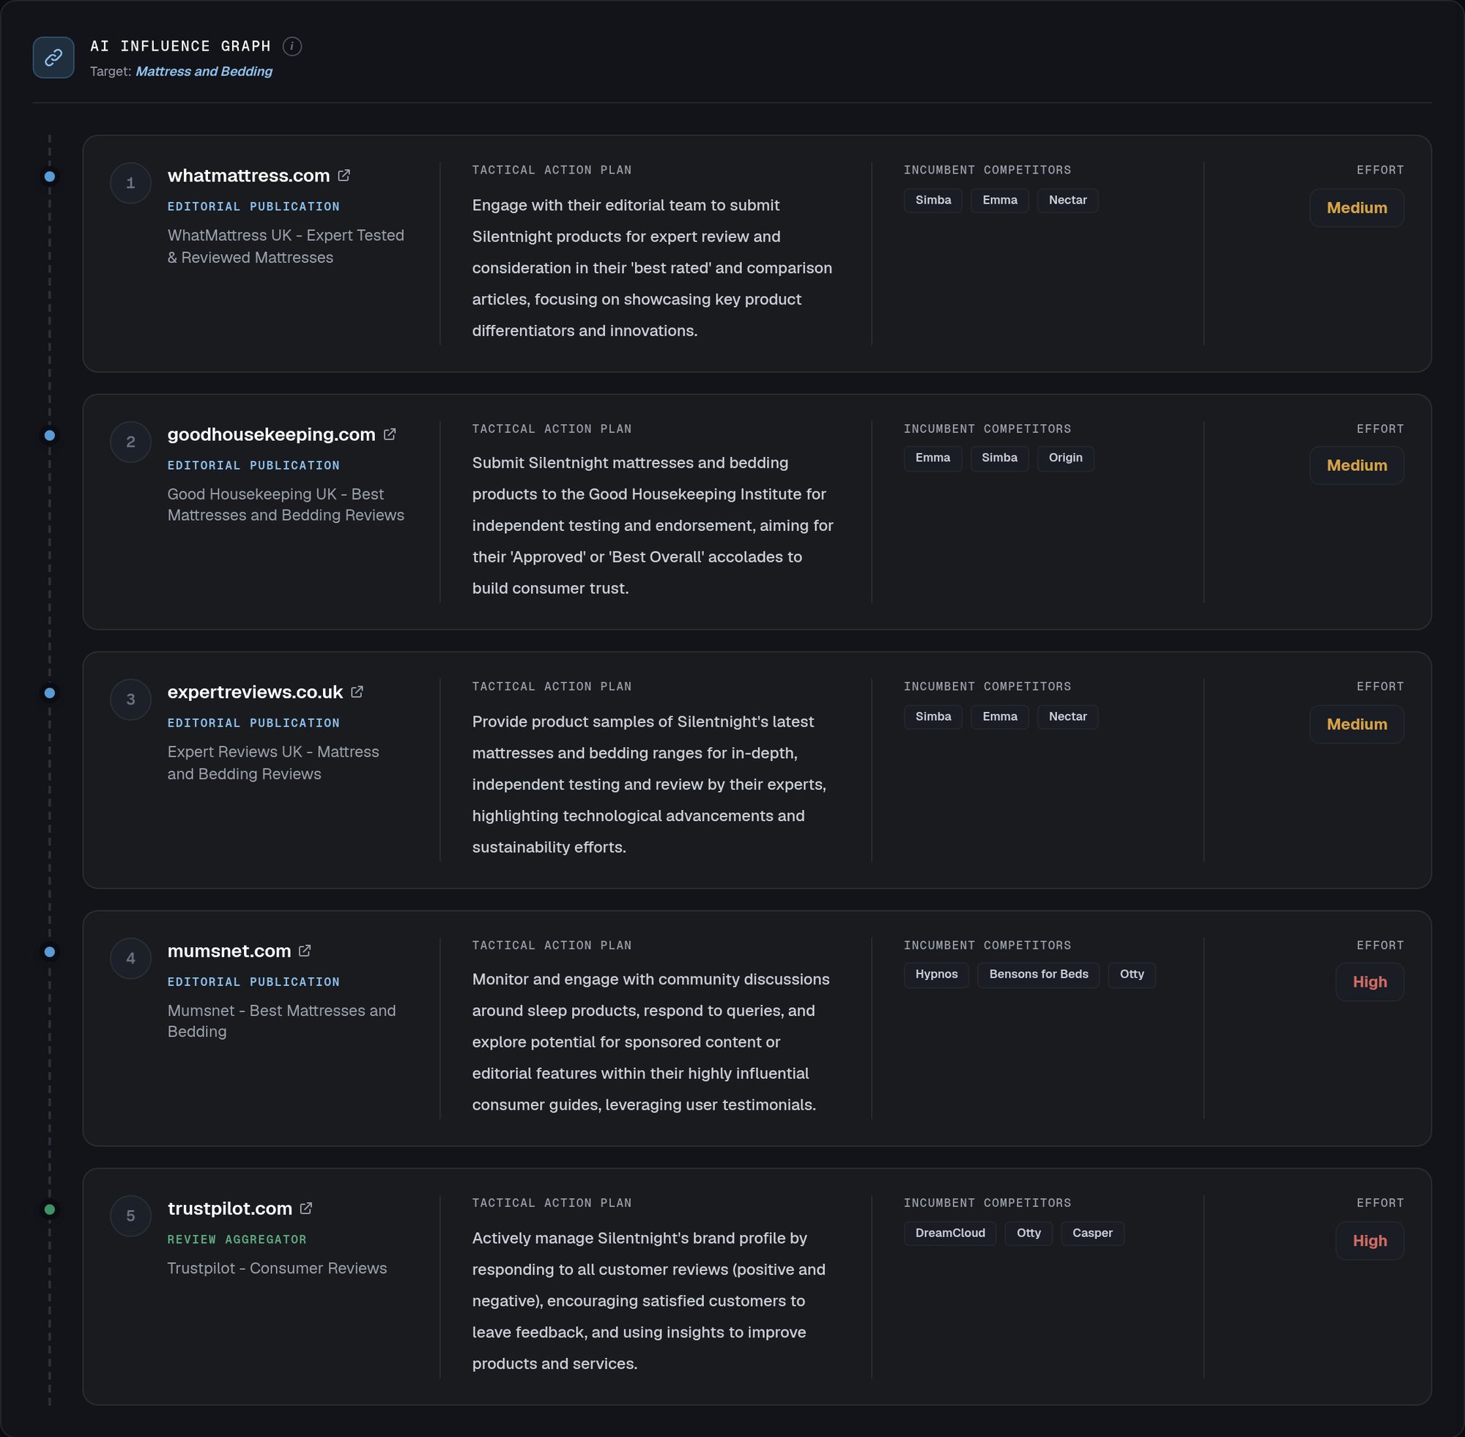
Task: Select the Bensons for Beds competitor tag
Action: [1038, 974]
